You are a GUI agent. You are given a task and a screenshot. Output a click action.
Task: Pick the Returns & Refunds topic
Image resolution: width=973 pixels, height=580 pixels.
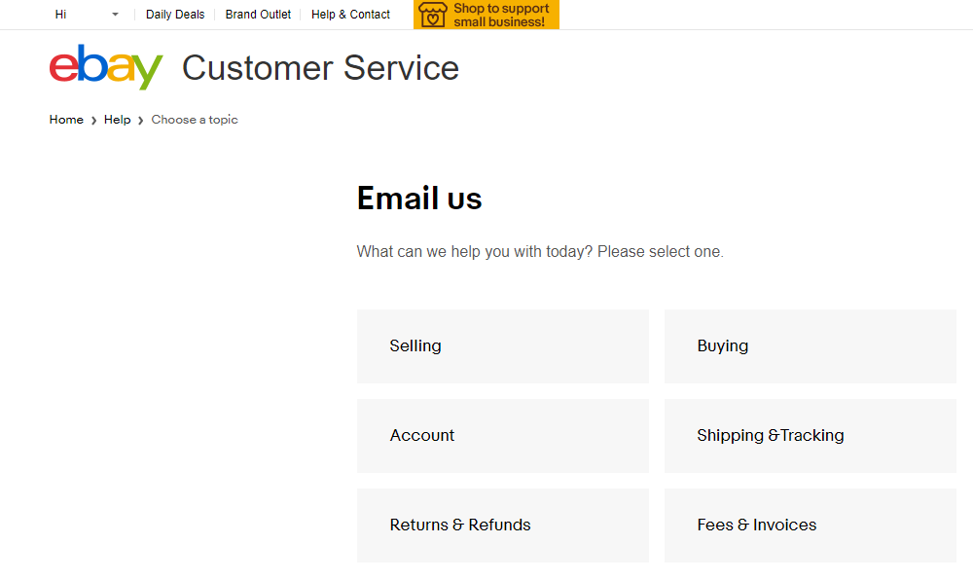[503, 526]
